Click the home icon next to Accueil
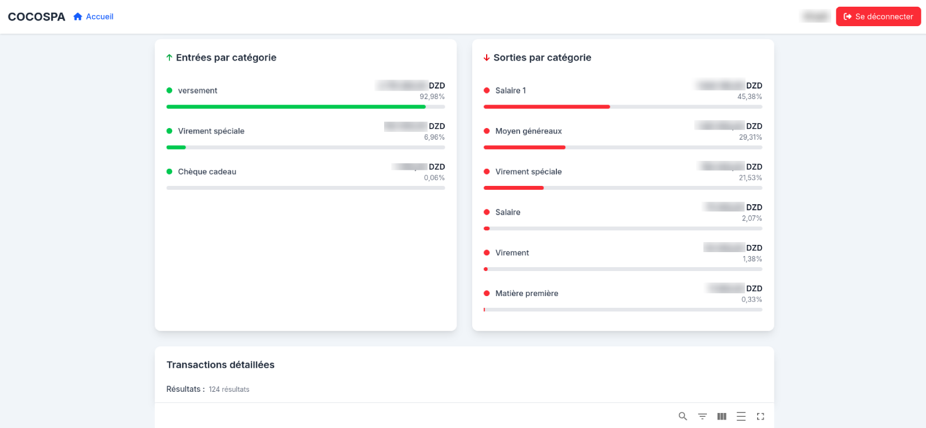The image size is (926, 428). (x=78, y=17)
